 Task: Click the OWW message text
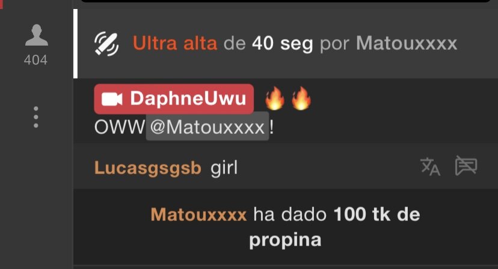point(120,127)
